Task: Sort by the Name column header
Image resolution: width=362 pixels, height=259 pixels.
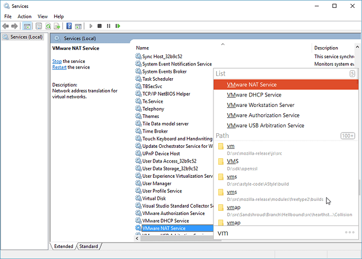Action: pyautogui.click(x=223, y=48)
